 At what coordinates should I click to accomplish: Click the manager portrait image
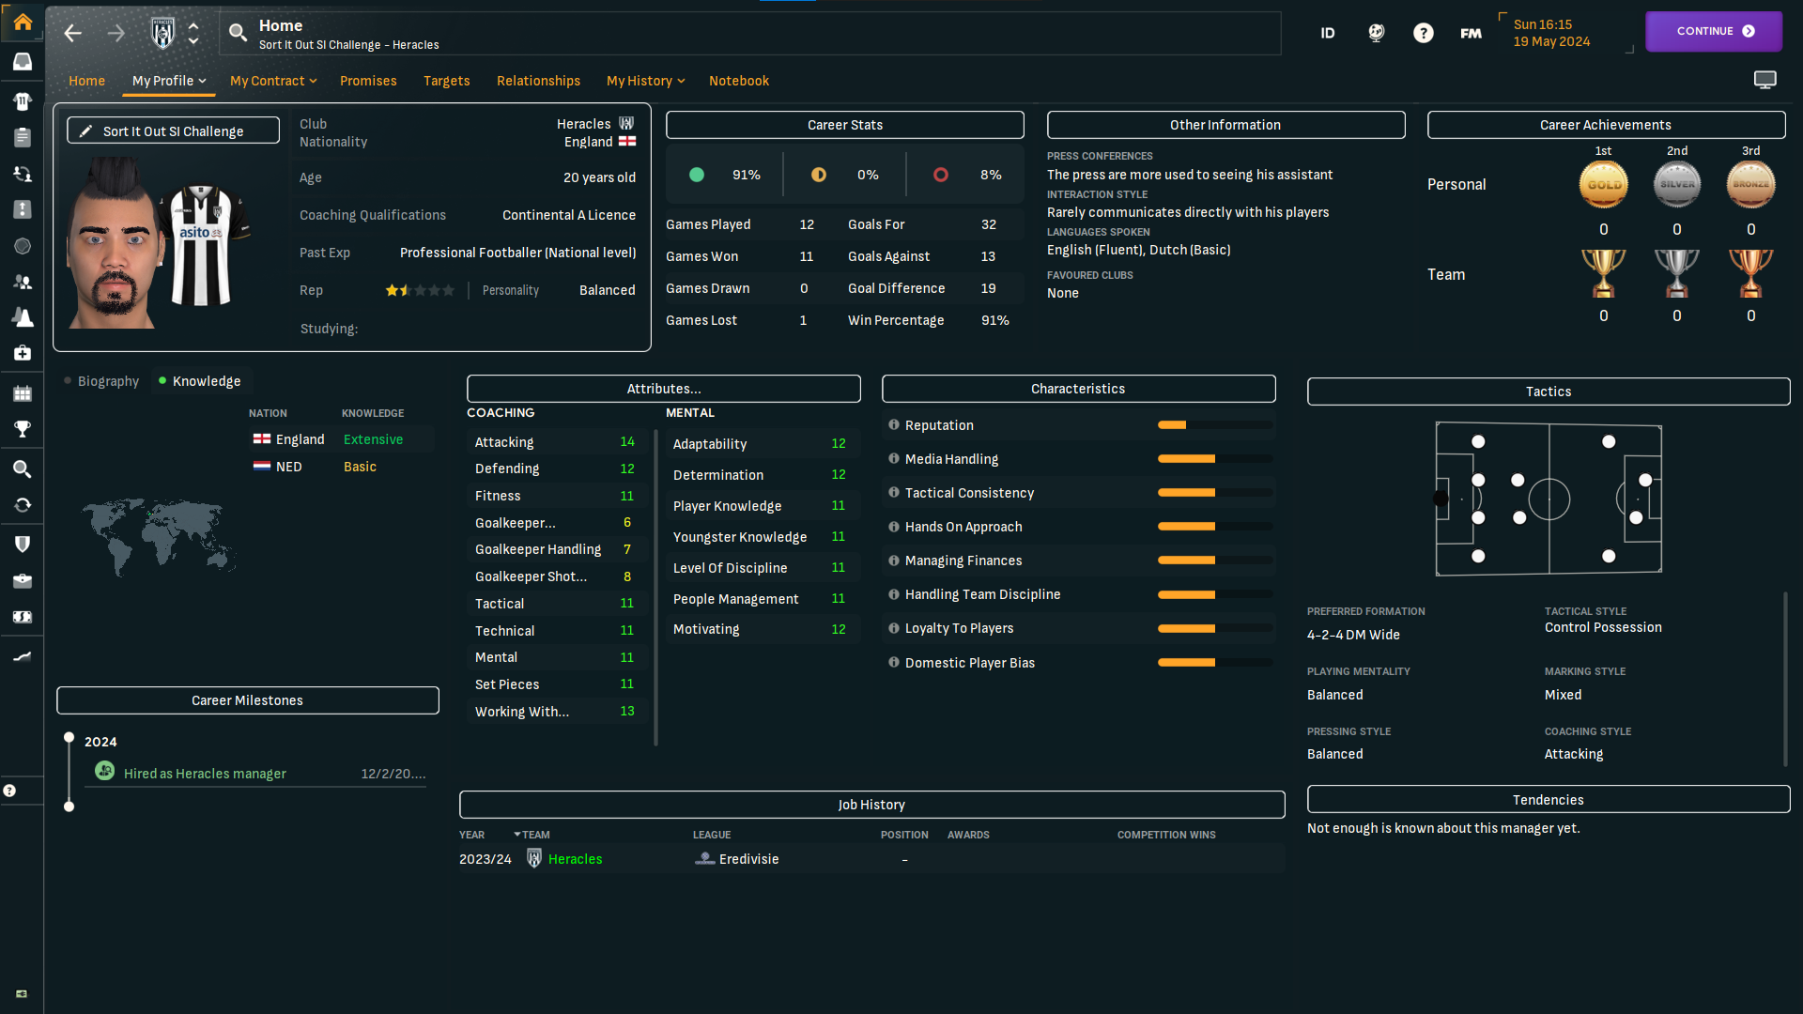[113, 242]
